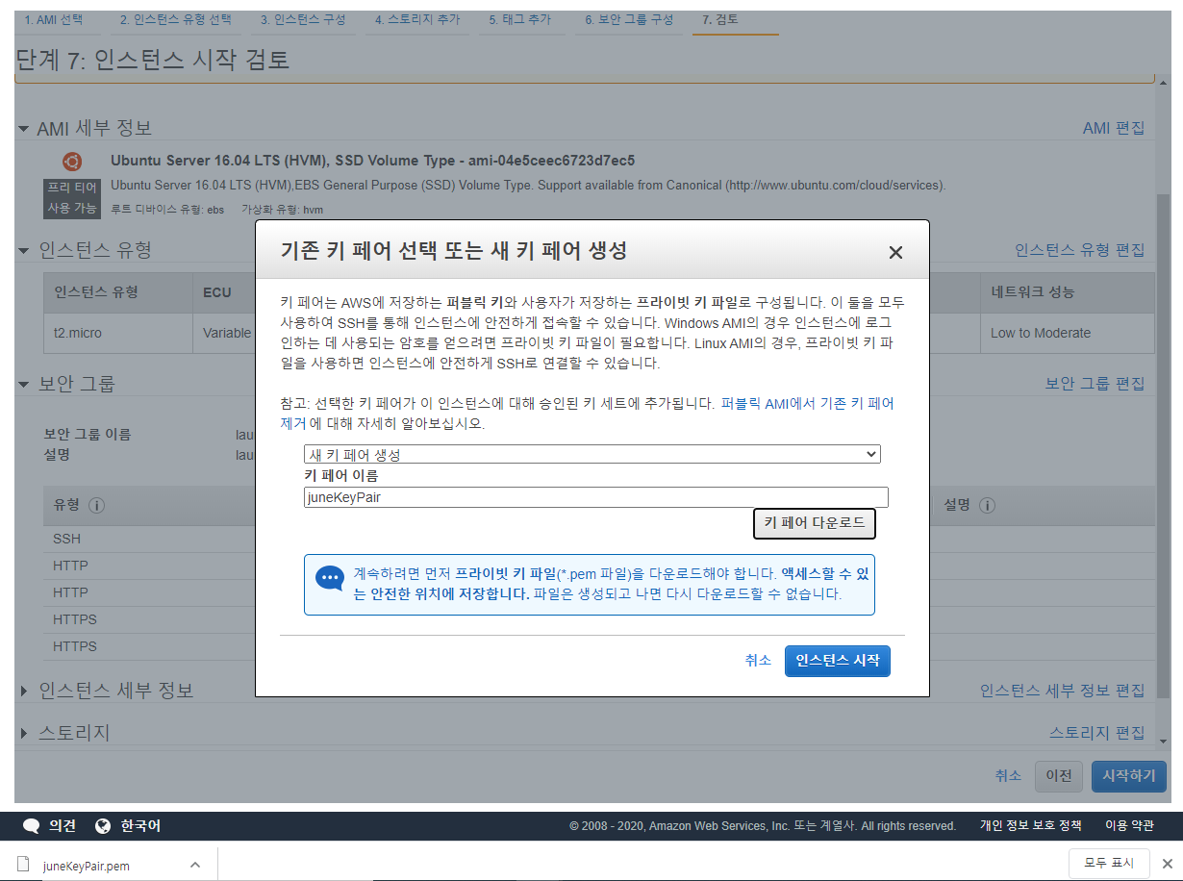This screenshot has height=881, width=1183.
Task: Select the Low to Moderate cell
Action: [1068, 333]
